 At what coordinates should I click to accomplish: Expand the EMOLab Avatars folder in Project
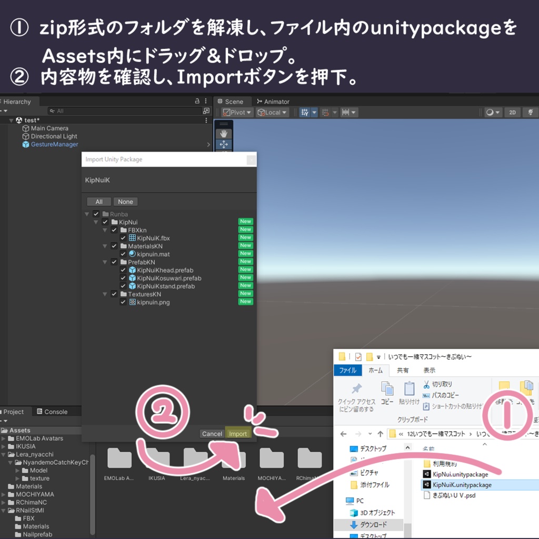(4, 438)
